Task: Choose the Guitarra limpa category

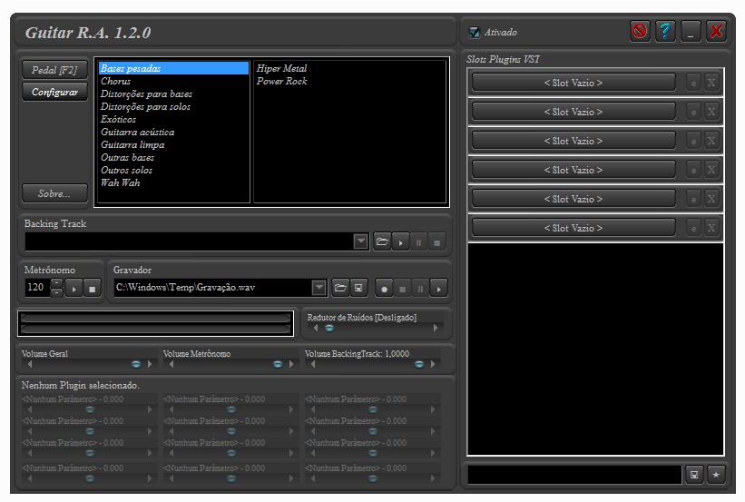Action: tap(173, 144)
